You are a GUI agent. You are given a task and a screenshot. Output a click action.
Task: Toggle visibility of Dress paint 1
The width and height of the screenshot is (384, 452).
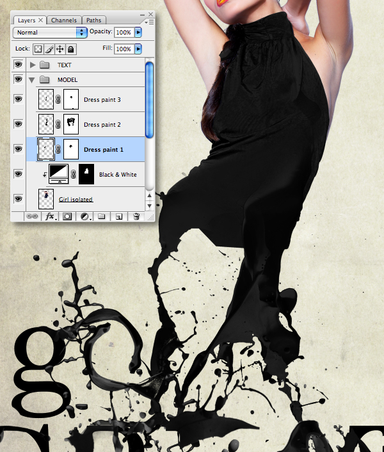click(x=18, y=149)
